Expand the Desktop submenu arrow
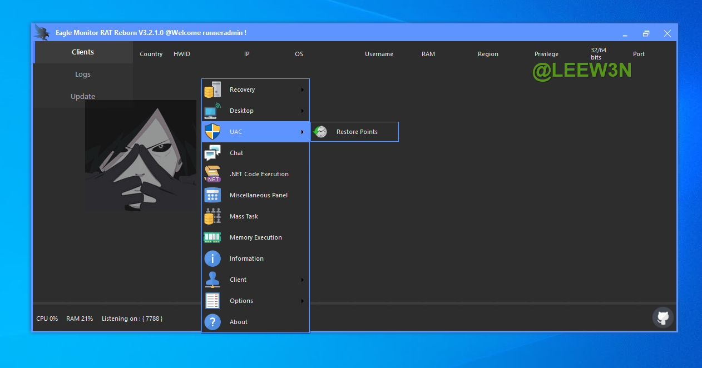The width and height of the screenshot is (702, 368). point(303,111)
